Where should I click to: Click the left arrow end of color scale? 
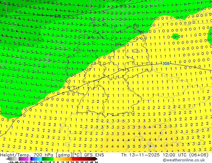click(x=8, y=159)
